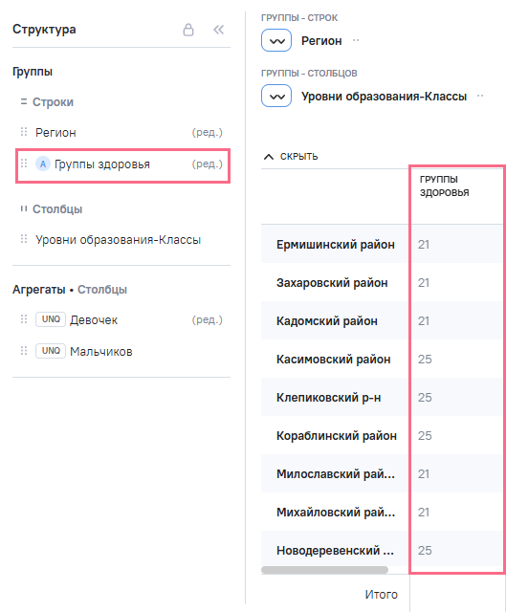Viewport: 506px width, 612px height.
Task: Edit Группы здоровья via (ред.) link
Action: click(207, 164)
